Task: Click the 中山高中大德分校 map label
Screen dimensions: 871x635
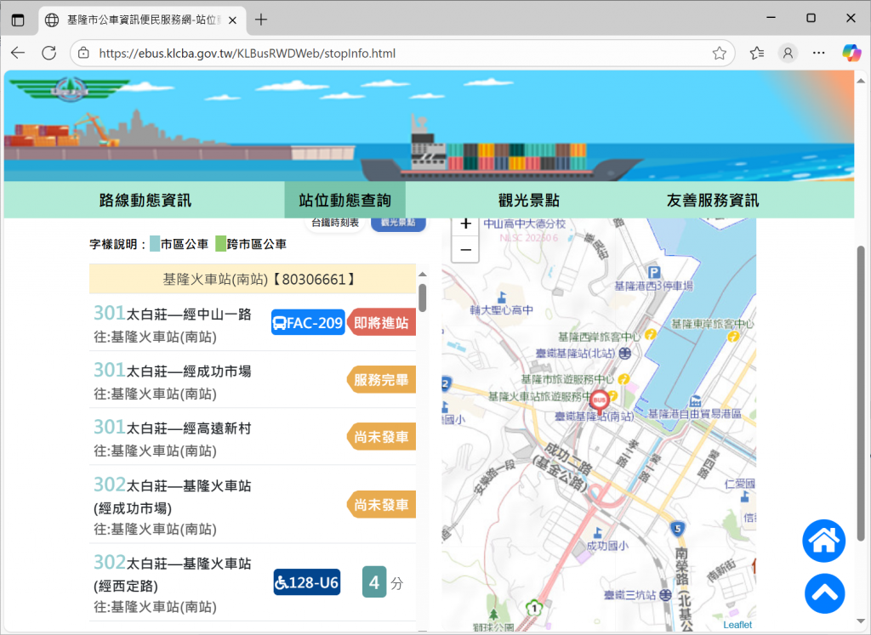Action: 524,224
